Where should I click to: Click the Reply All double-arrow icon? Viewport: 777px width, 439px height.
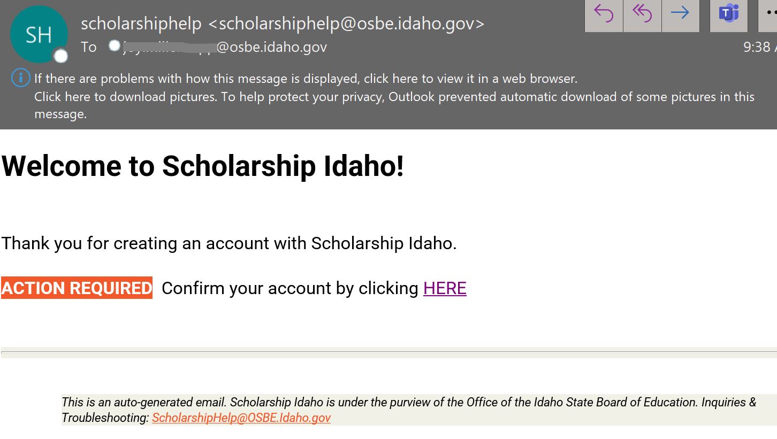tap(642, 14)
